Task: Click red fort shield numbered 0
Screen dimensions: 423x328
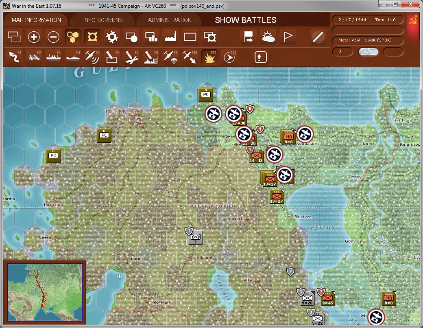Action: pyautogui.click(x=250, y=109)
